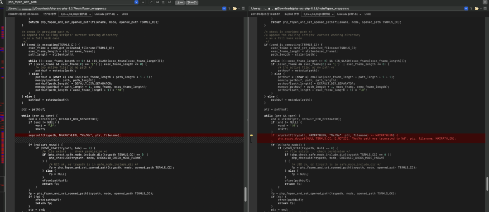Click left pane 17,719 字节 size label

[50, 14]
